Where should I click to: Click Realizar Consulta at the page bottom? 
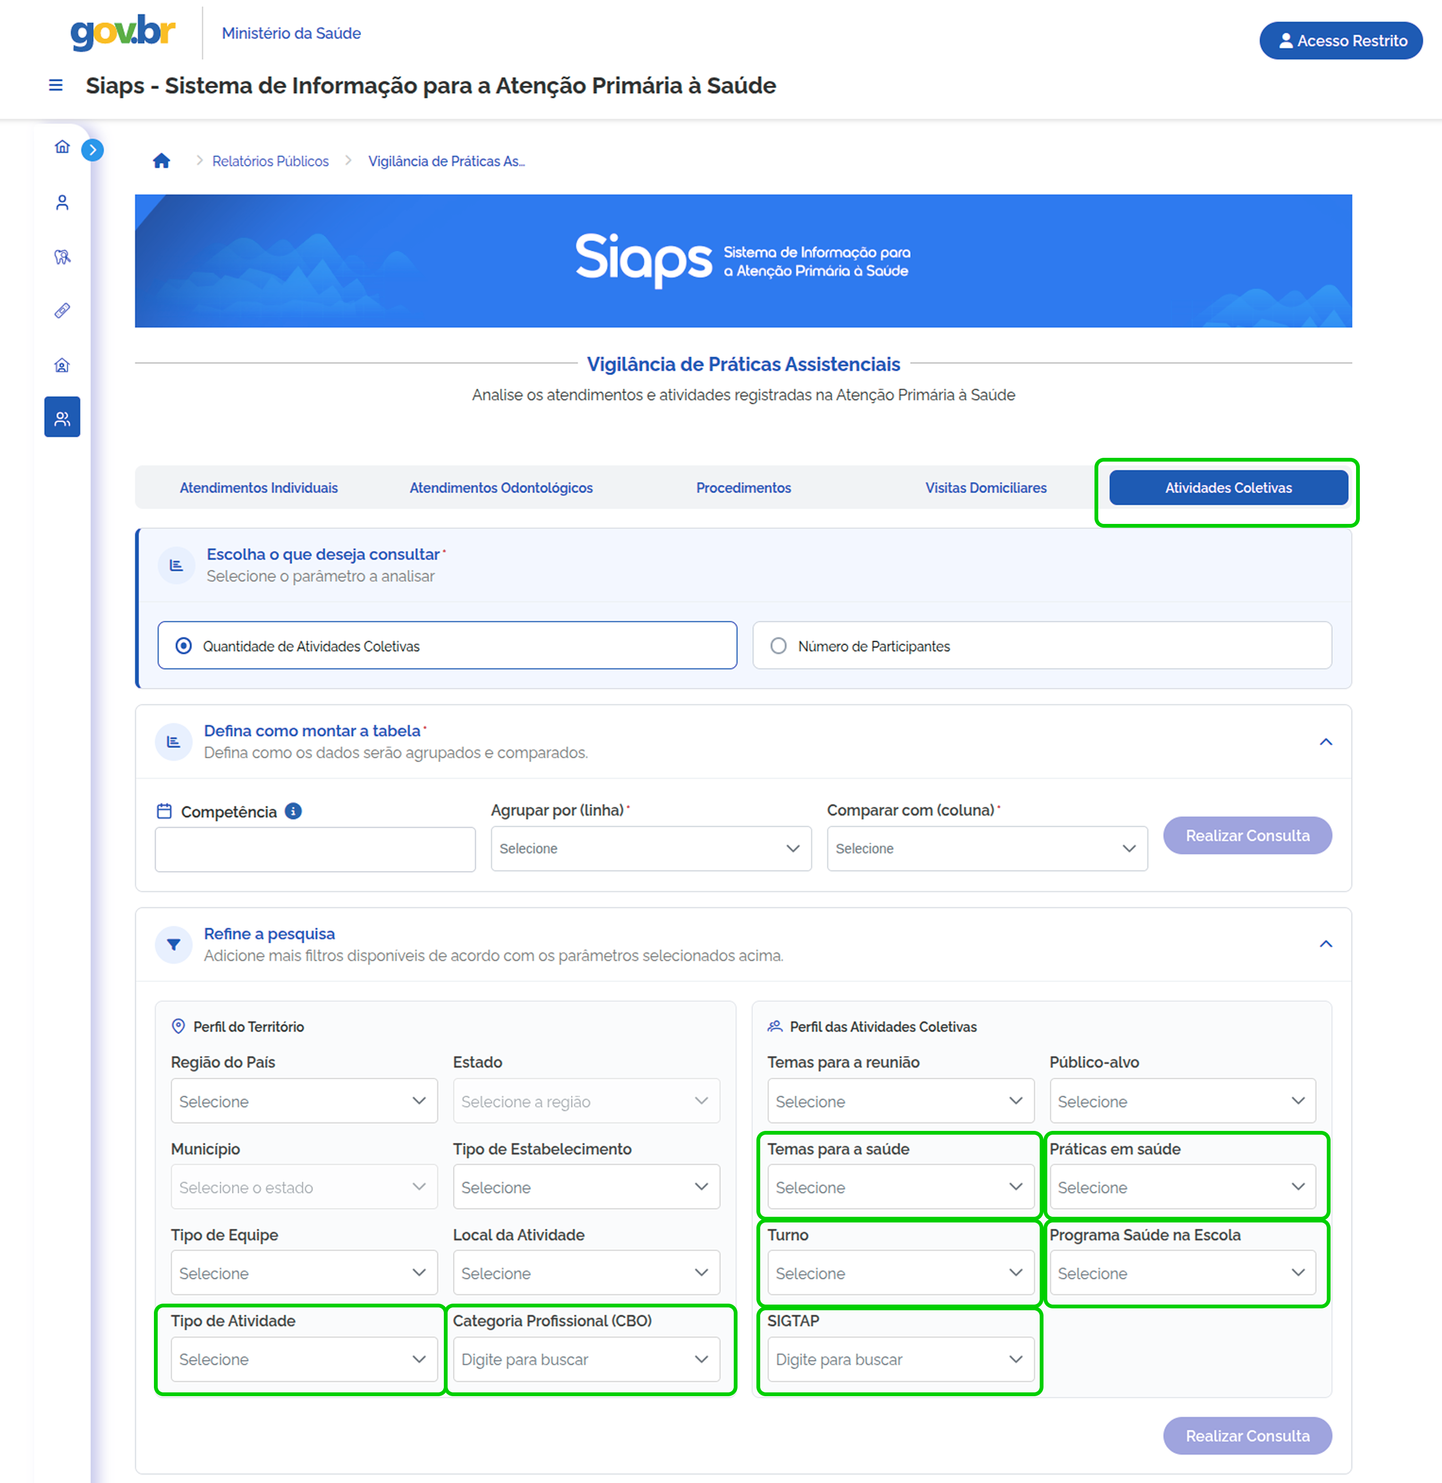[1247, 1436]
